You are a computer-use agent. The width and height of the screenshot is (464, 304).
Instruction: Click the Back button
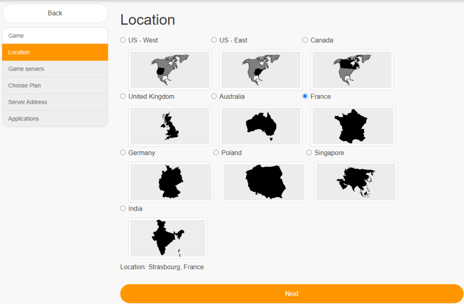click(55, 13)
